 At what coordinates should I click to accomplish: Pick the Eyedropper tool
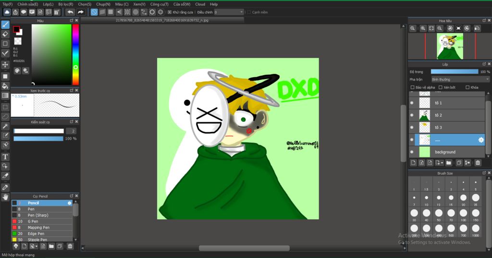[x=5, y=187]
